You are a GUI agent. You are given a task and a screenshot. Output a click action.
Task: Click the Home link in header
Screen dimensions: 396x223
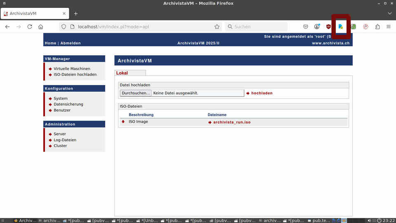point(50,43)
